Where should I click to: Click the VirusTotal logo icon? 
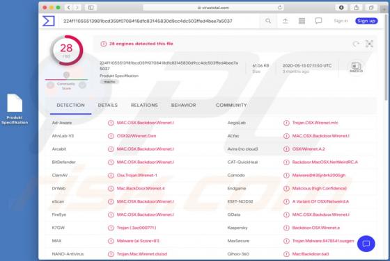pos(49,21)
